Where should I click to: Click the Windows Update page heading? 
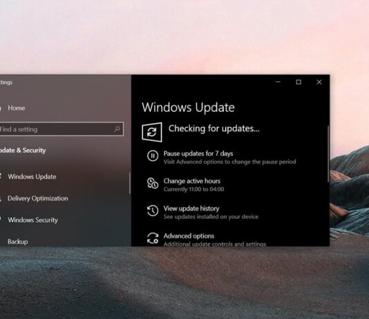click(188, 108)
